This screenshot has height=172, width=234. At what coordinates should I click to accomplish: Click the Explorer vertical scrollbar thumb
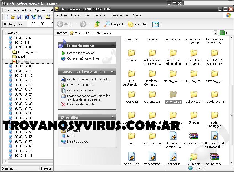[231, 115]
